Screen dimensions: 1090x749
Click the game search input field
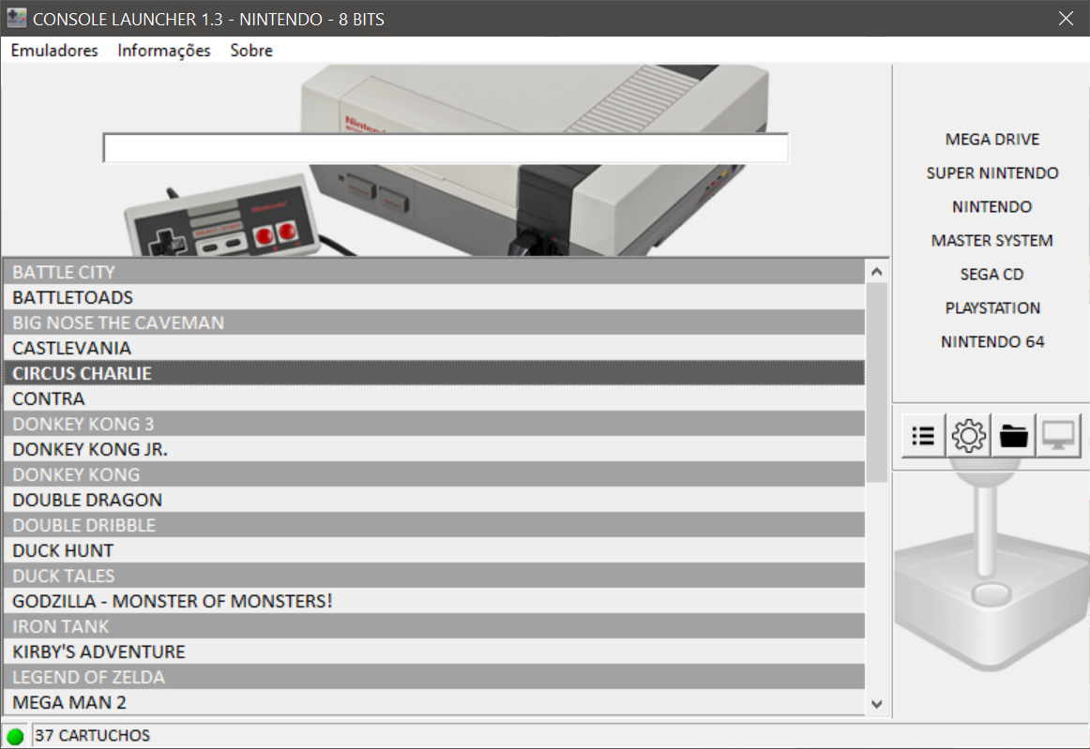446,148
